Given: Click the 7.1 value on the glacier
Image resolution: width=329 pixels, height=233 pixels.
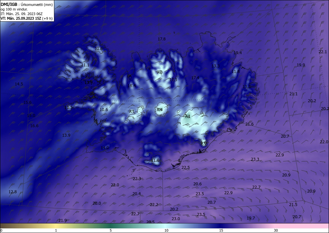Looking at the screenshot, I should [187, 116].
